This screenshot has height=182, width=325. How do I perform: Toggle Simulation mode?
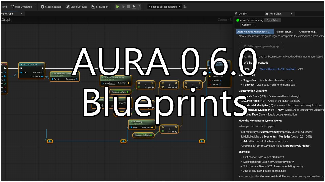(x=100, y=7)
